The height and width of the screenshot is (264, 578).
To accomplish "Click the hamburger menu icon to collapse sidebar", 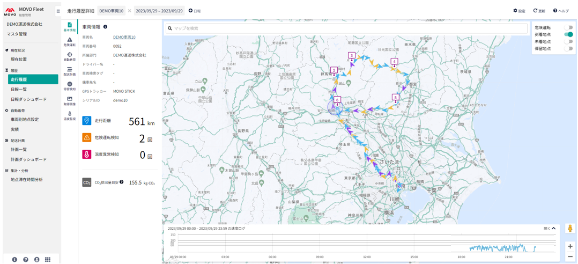I will pyautogui.click(x=58, y=11).
